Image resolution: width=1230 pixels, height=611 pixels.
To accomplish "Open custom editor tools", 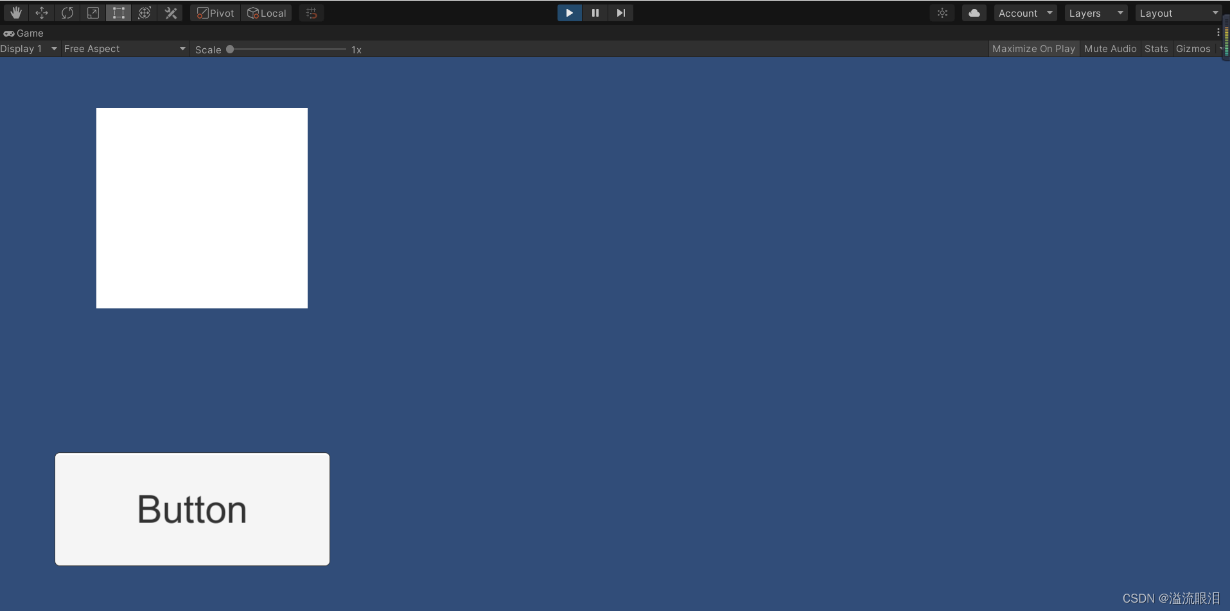I will click(x=170, y=13).
